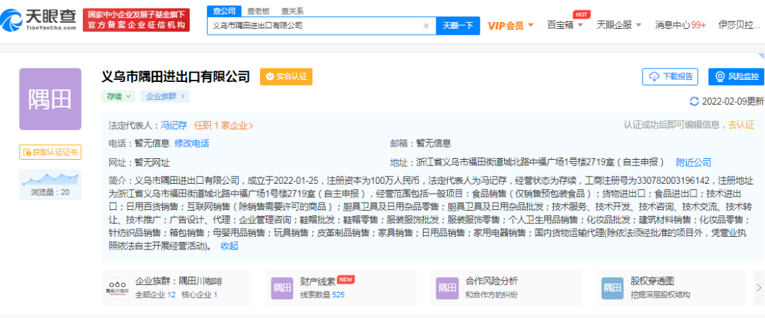
Task: Expand the VIP会员 dropdown
Action: (x=510, y=25)
